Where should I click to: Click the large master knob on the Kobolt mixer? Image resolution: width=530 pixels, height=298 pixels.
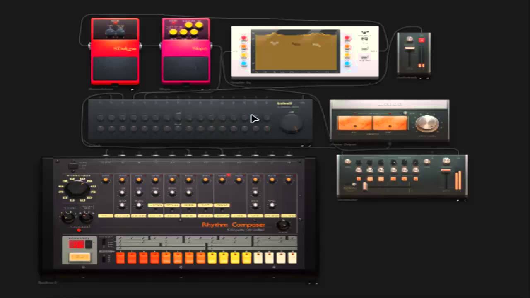tap(291, 123)
